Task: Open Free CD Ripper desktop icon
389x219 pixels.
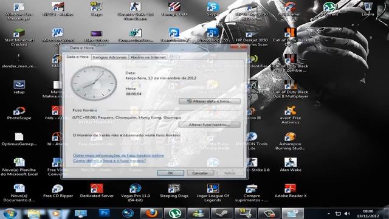Action: point(58,190)
